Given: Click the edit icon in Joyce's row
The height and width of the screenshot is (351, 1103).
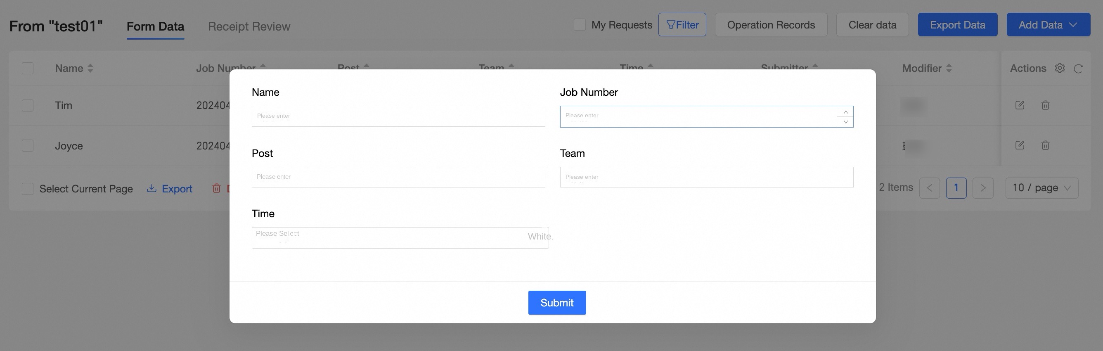Looking at the screenshot, I should point(1020,145).
